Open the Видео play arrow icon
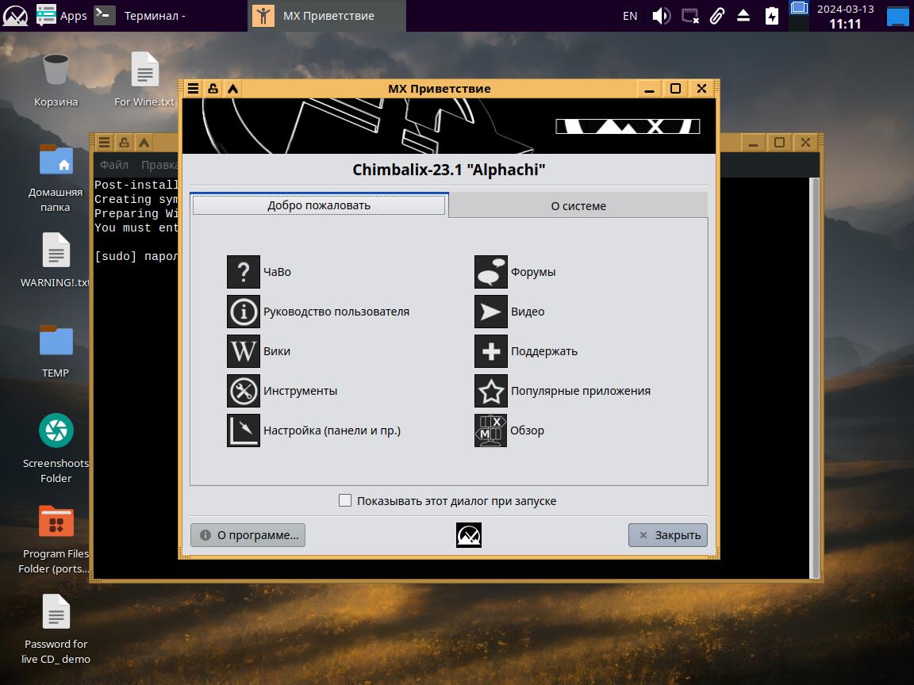The image size is (914, 685). [491, 312]
